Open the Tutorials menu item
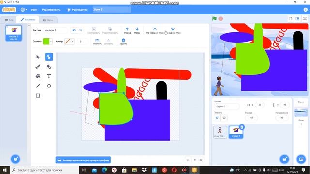This screenshot has height=174, width=310. [x=77, y=10]
